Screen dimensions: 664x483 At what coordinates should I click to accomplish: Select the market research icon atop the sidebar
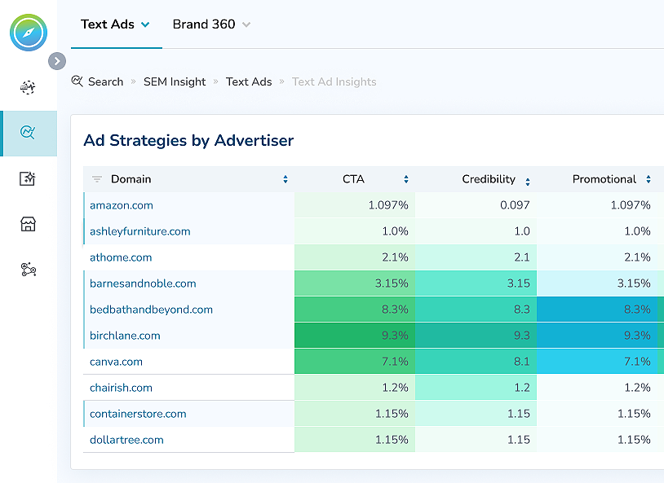(29, 87)
